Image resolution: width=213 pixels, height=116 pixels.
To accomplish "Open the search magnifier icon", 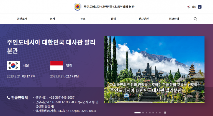I will click(195, 19).
